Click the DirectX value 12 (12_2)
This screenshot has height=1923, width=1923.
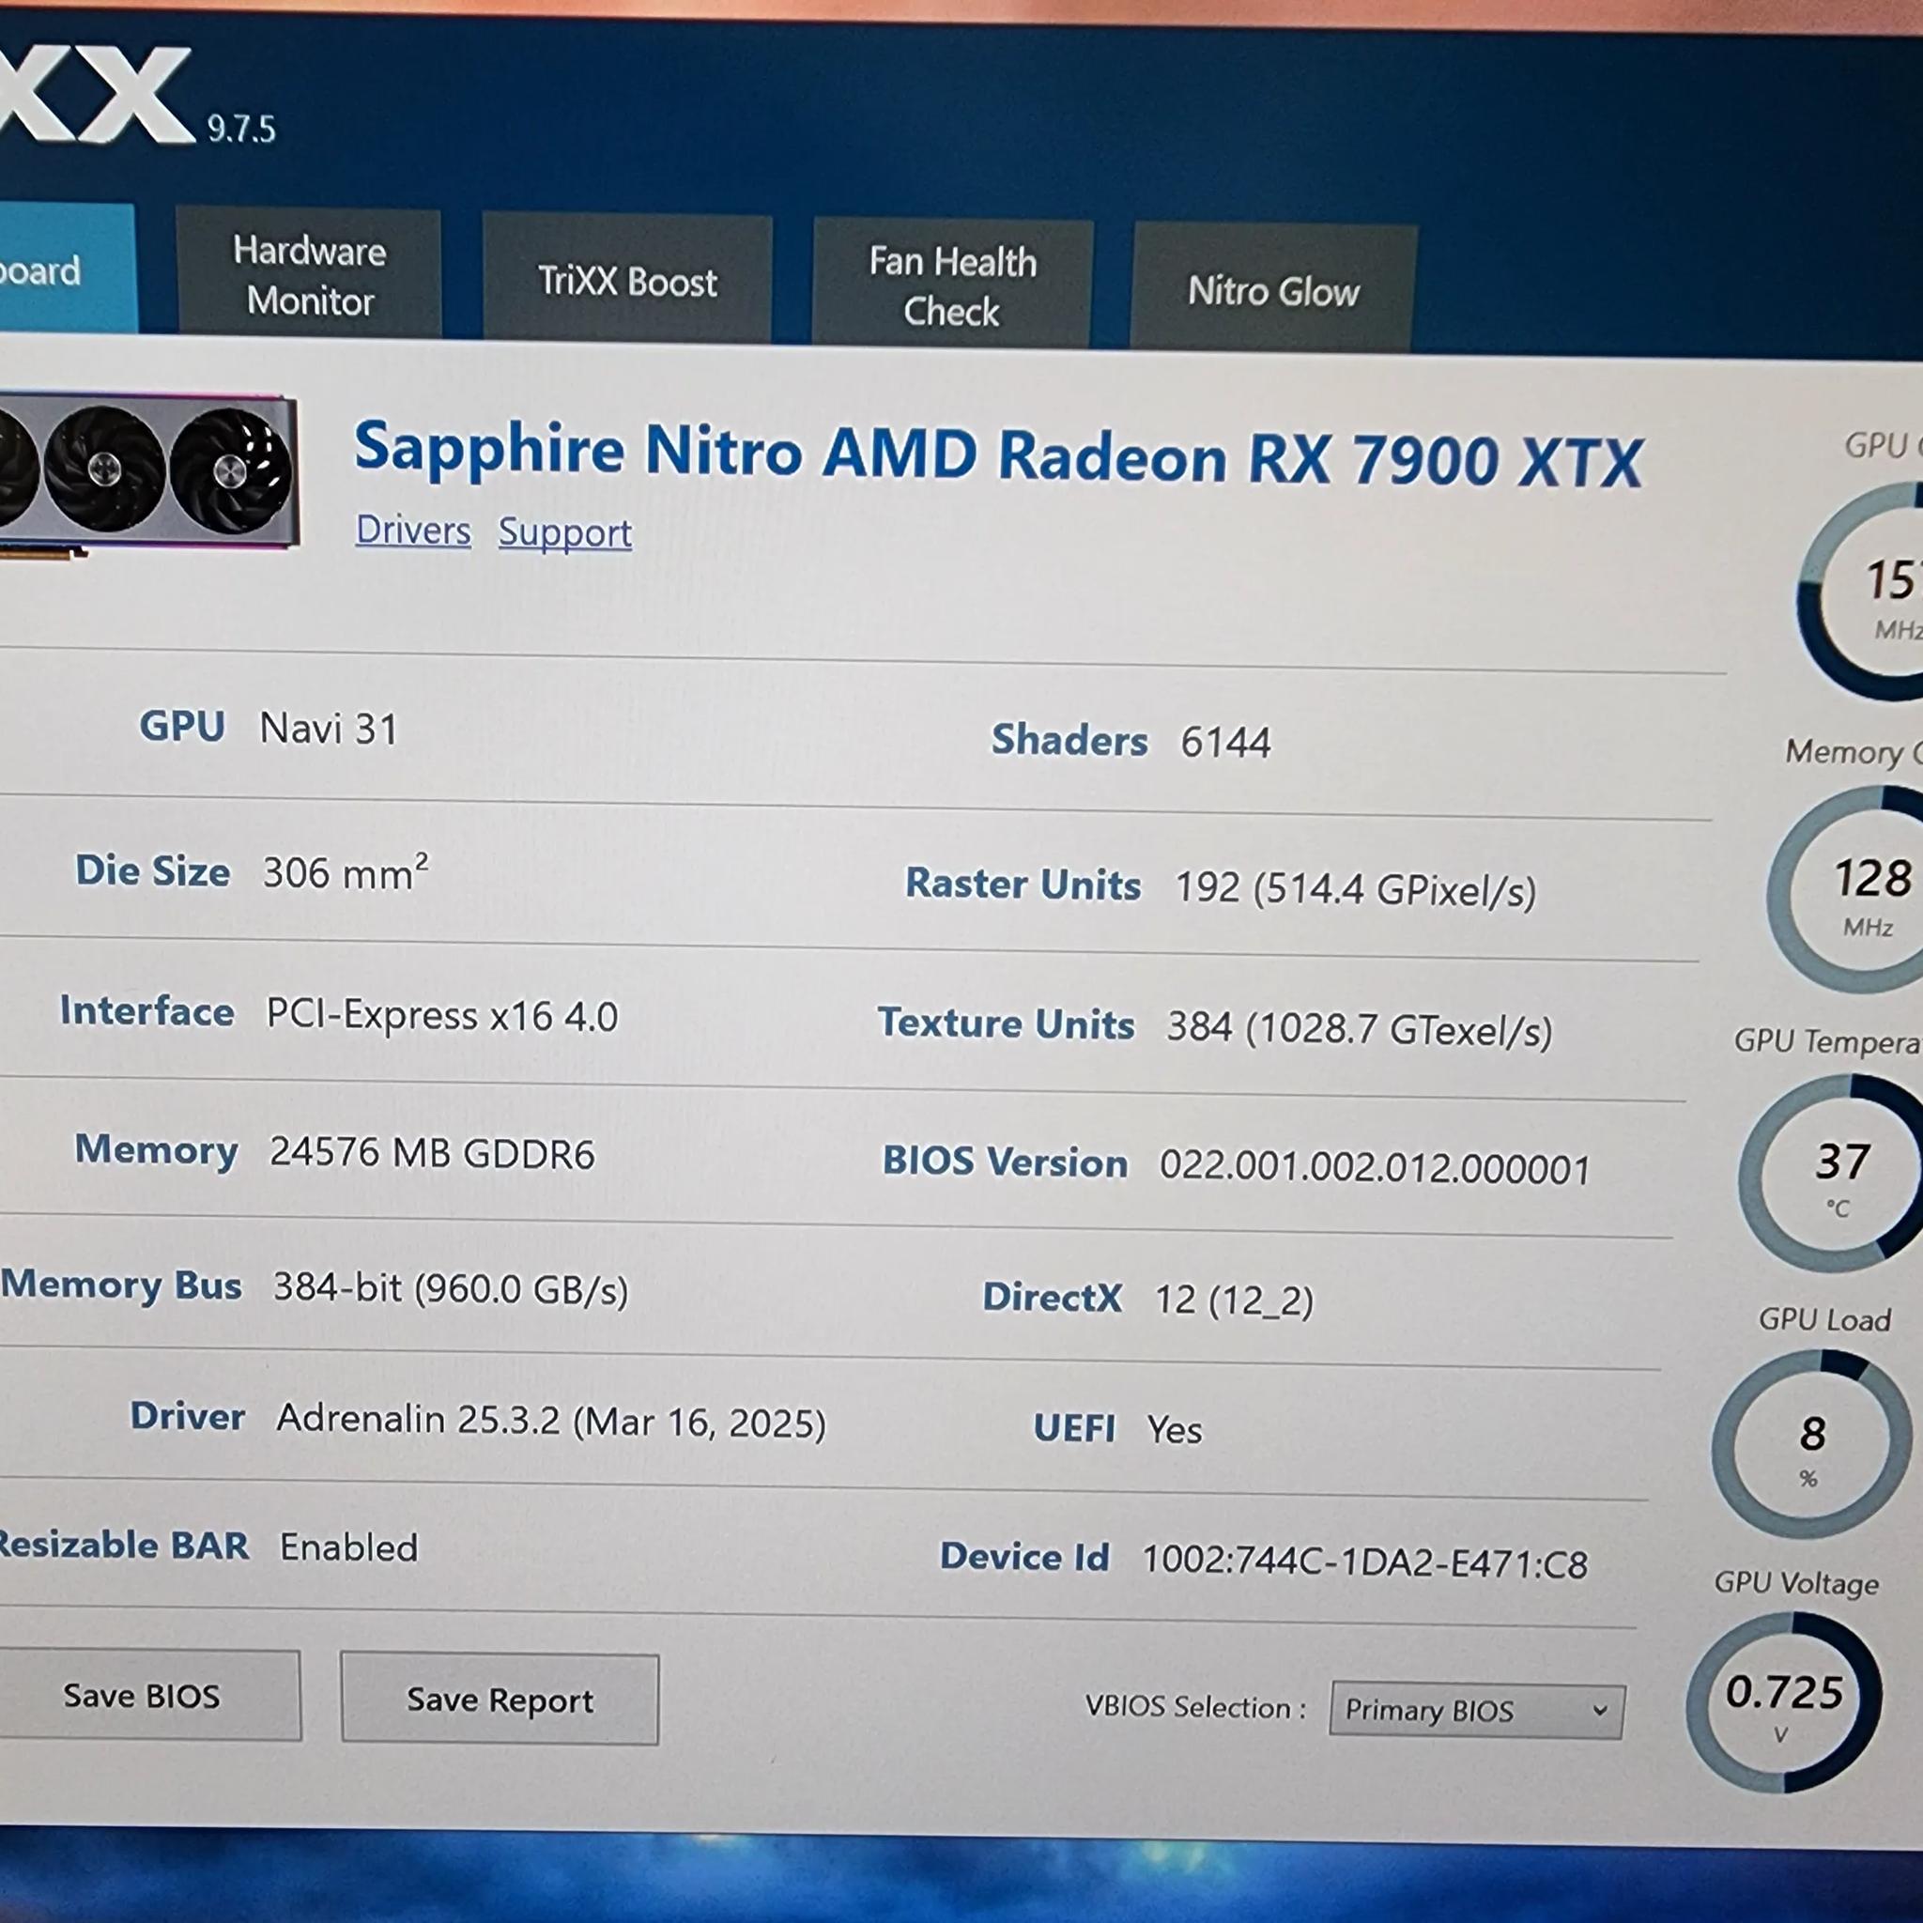click(x=1234, y=1300)
